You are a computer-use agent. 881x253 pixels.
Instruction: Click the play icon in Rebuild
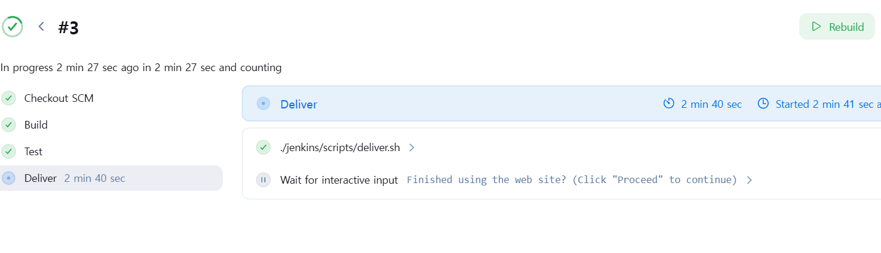click(x=816, y=27)
